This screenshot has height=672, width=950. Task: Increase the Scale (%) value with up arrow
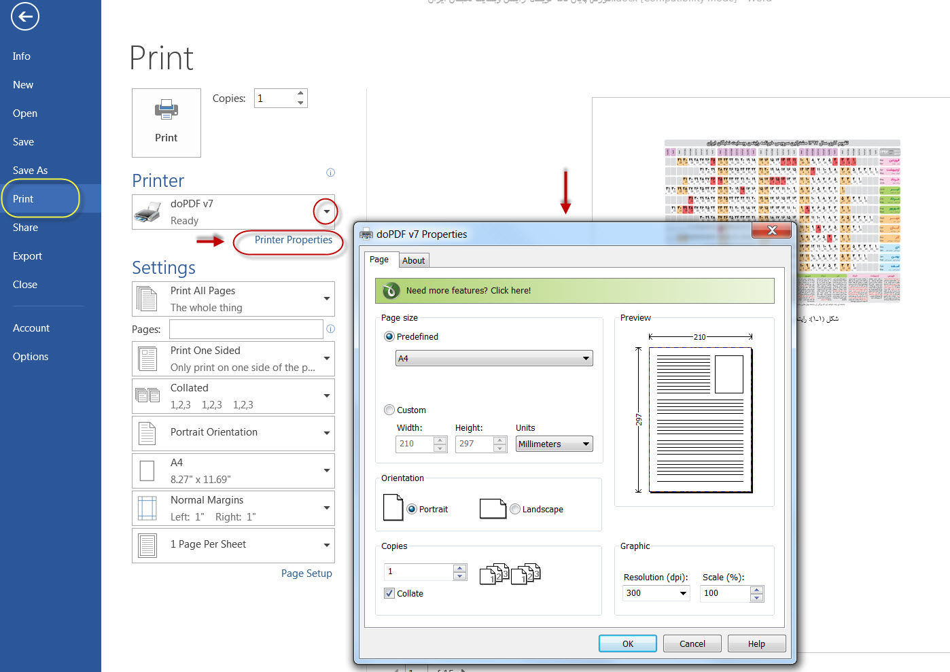point(757,590)
